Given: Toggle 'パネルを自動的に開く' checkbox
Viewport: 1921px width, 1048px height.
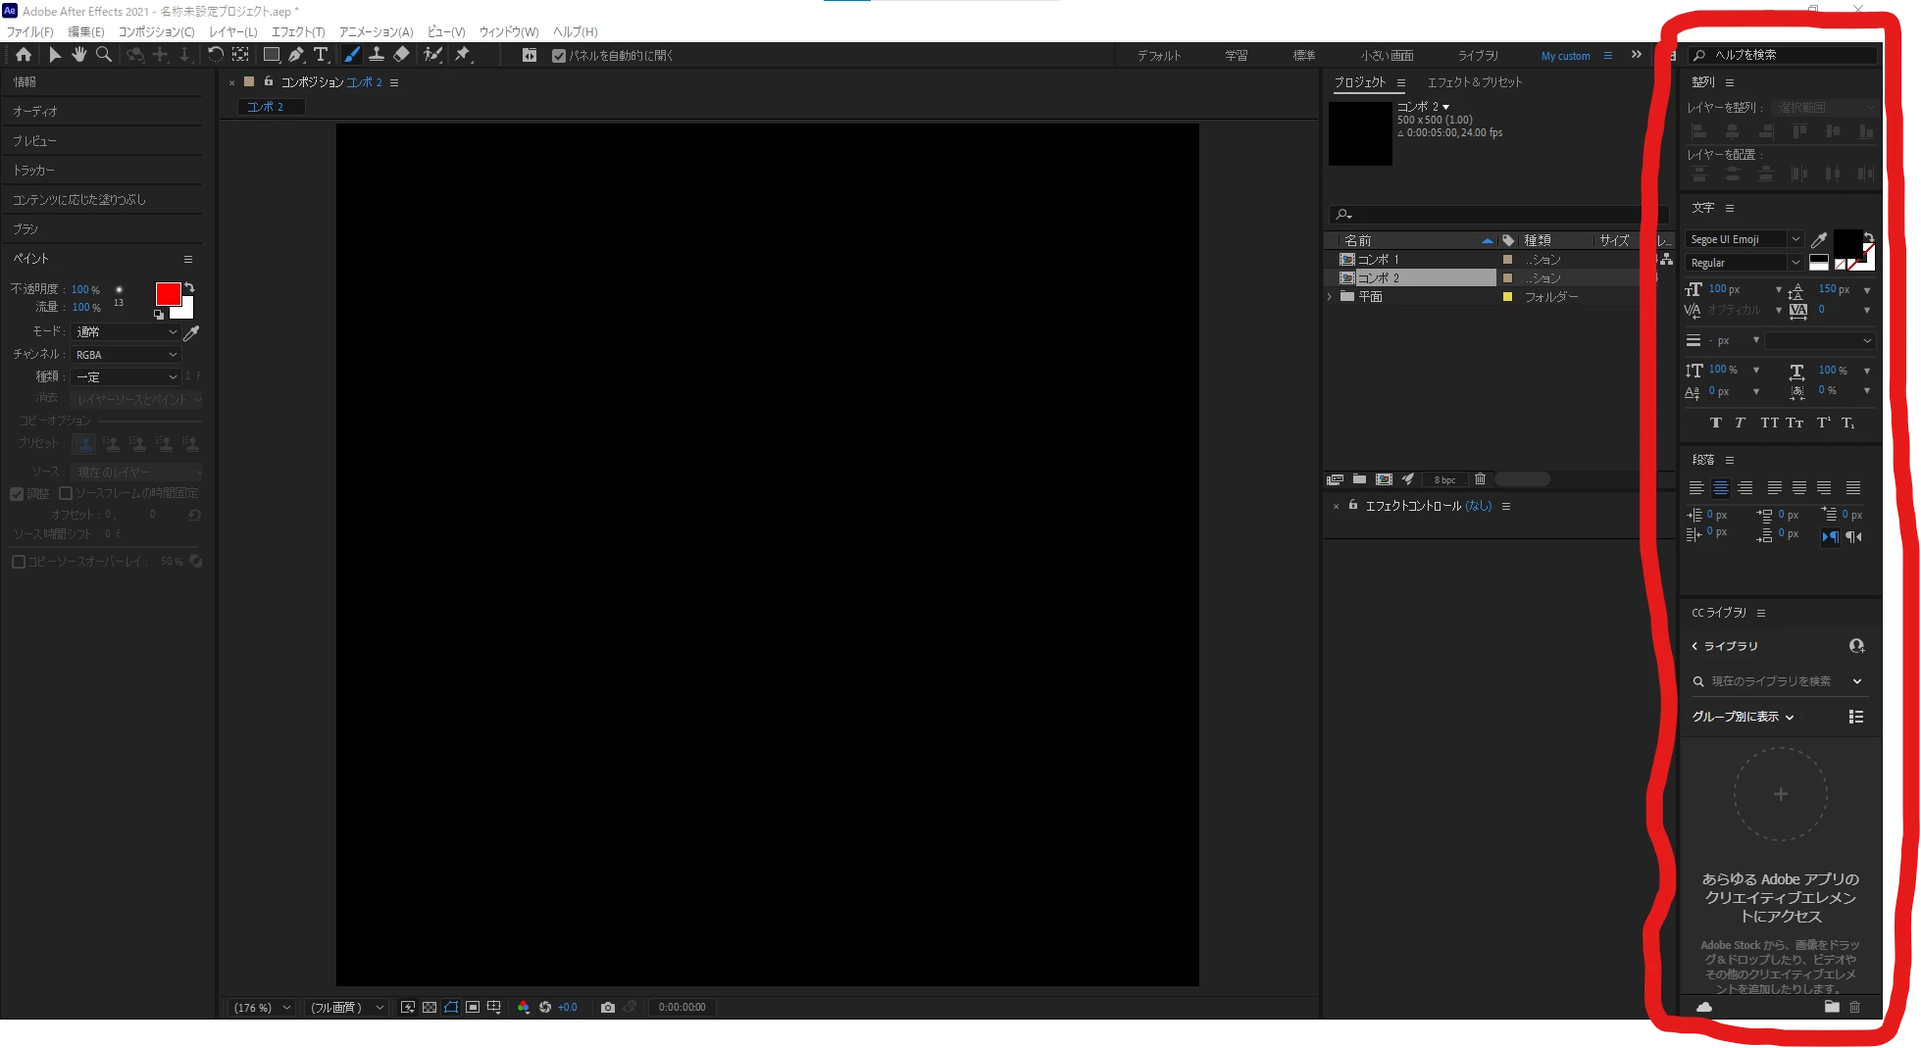Looking at the screenshot, I should [x=559, y=56].
